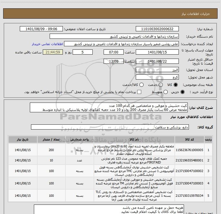Click product code 2137150315970034
The width and height of the screenshot is (221, 214).
click(x=189, y=196)
